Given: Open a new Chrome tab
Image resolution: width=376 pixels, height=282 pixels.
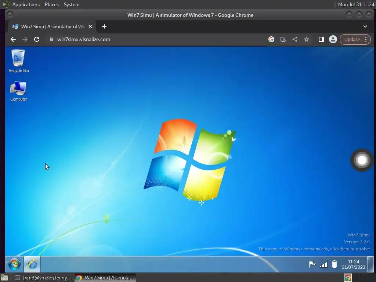Looking at the screenshot, I should [x=104, y=26].
